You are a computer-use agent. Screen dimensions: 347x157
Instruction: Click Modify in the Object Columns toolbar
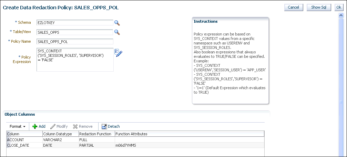click(x=59, y=126)
